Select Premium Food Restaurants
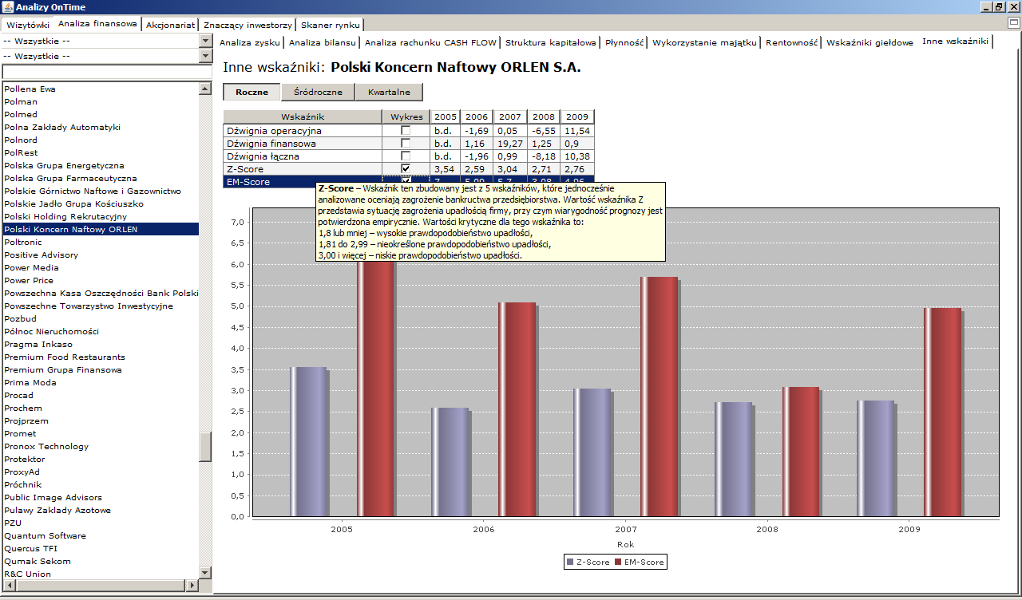The image size is (1022, 600). click(100, 357)
